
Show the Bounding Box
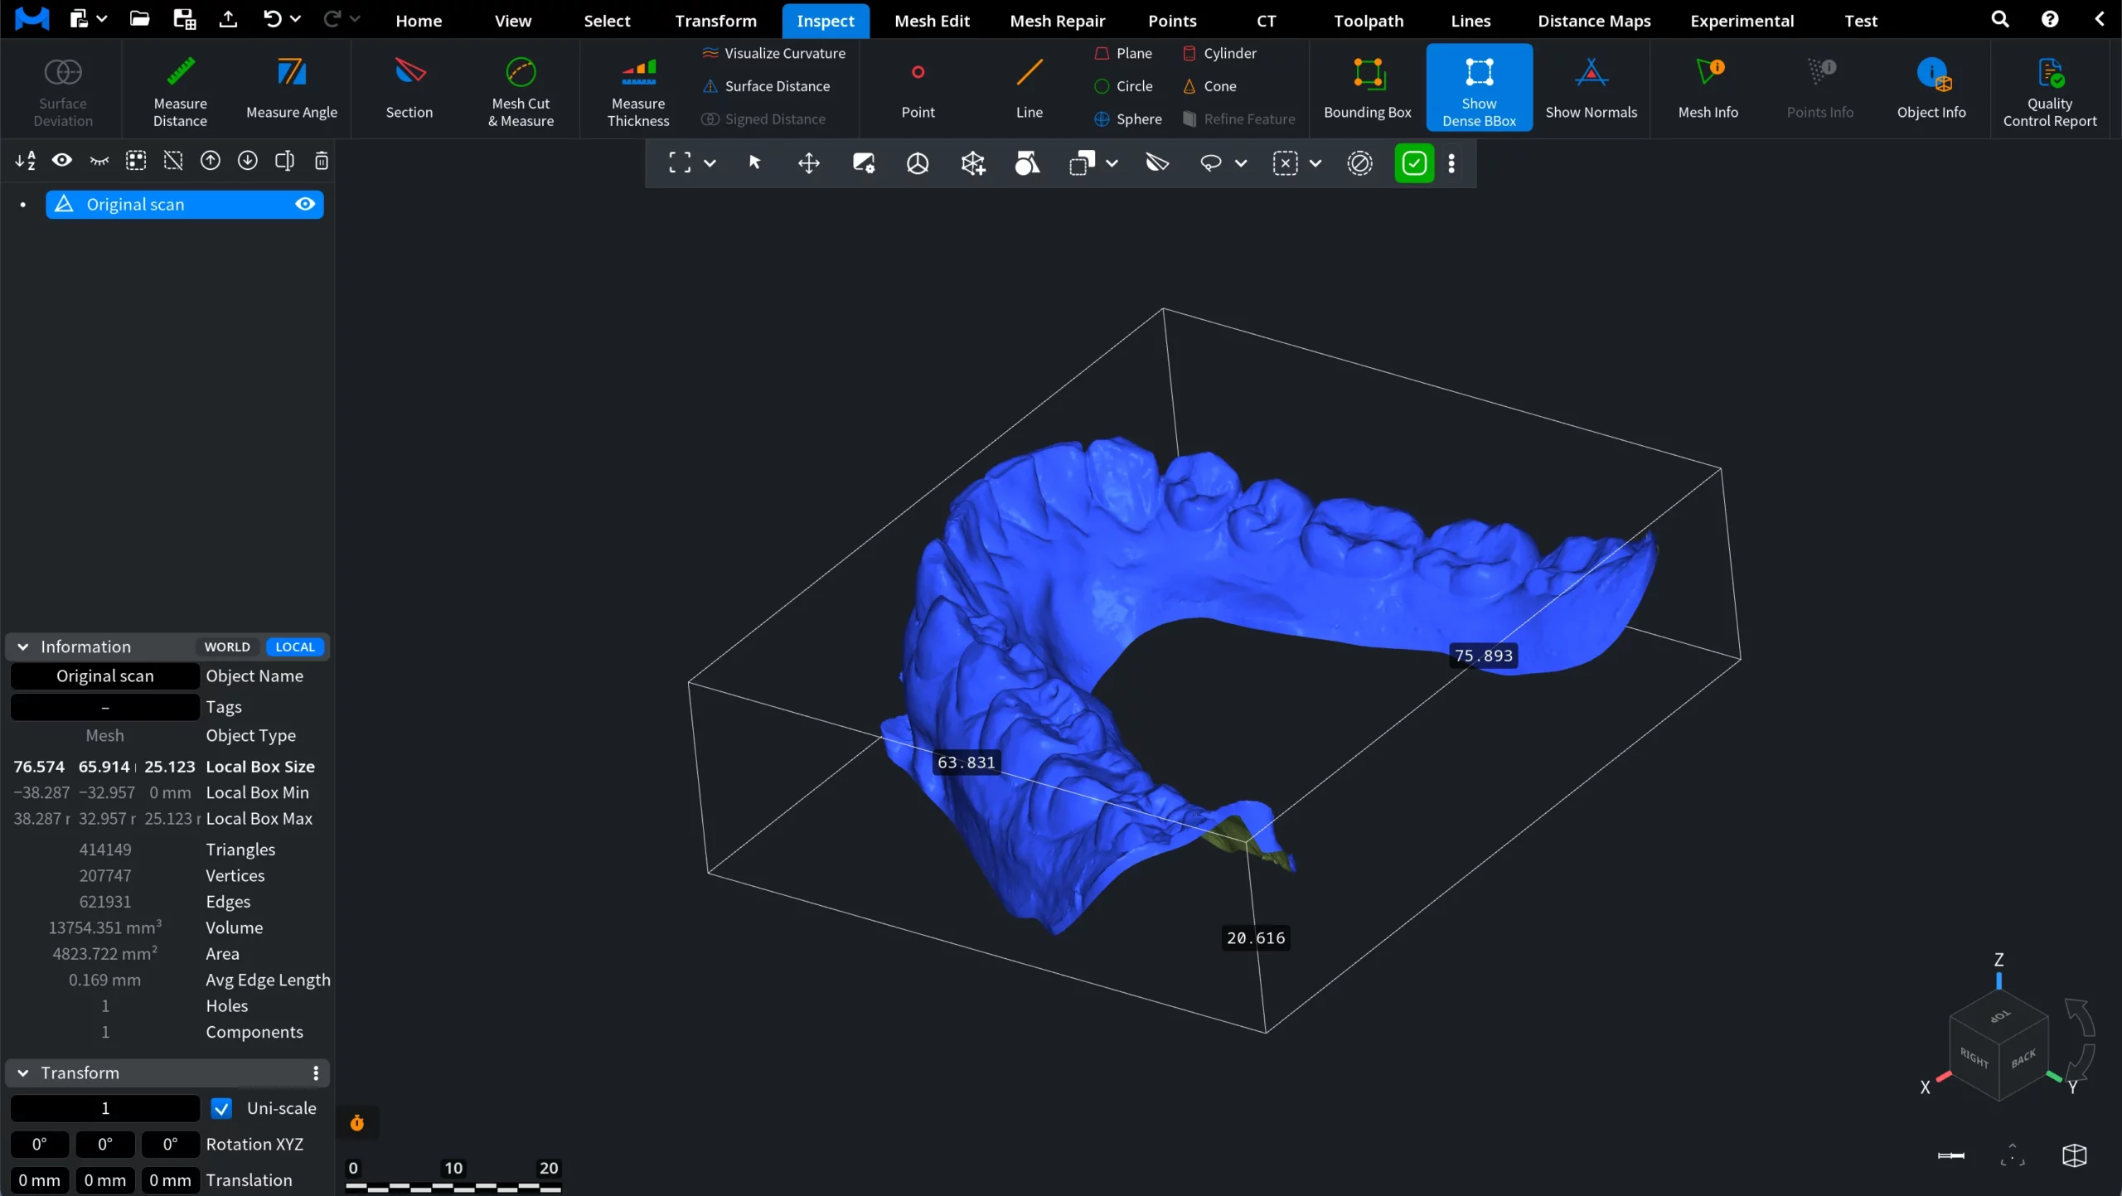(1368, 90)
